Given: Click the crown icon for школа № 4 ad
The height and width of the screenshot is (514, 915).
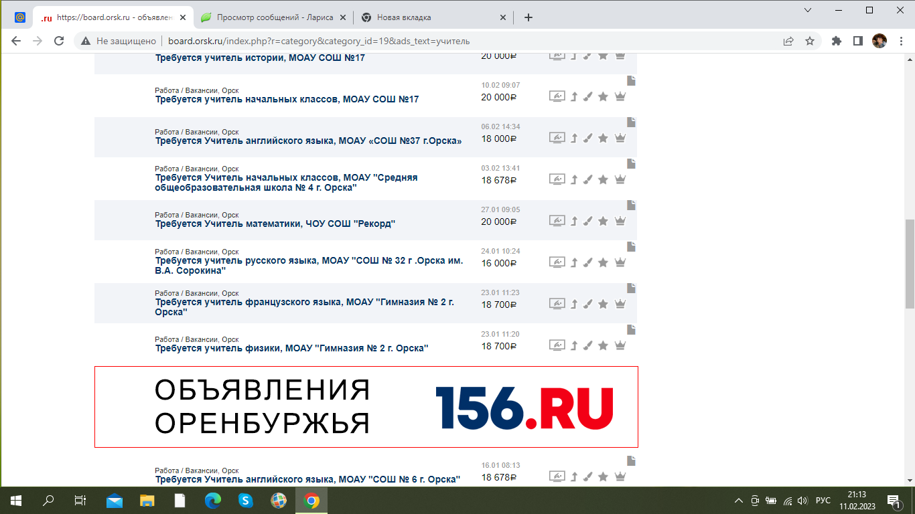Looking at the screenshot, I should [x=620, y=179].
